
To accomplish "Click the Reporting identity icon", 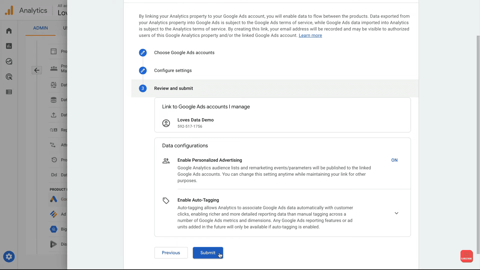I will (54, 130).
